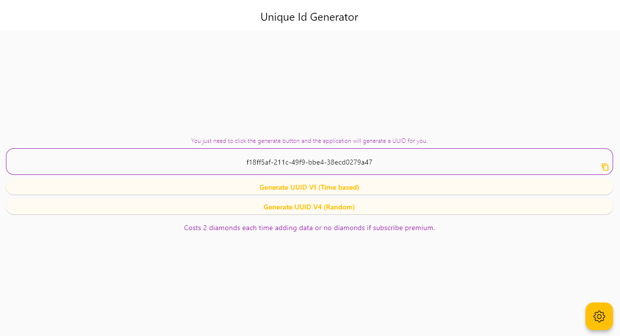Select the f18ff5af UUID string
620x336 pixels.
click(309, 162)
